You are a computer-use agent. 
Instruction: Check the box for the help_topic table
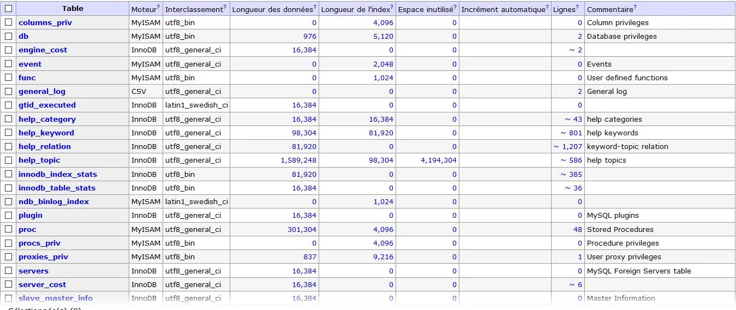(x=8, y=160)
